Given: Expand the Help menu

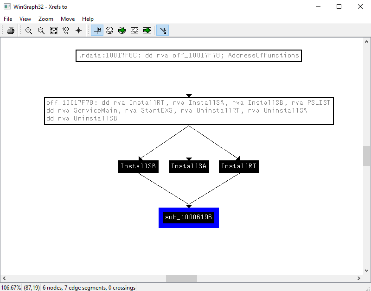Looking at the screenshot, I should click(x=88, y=19).
